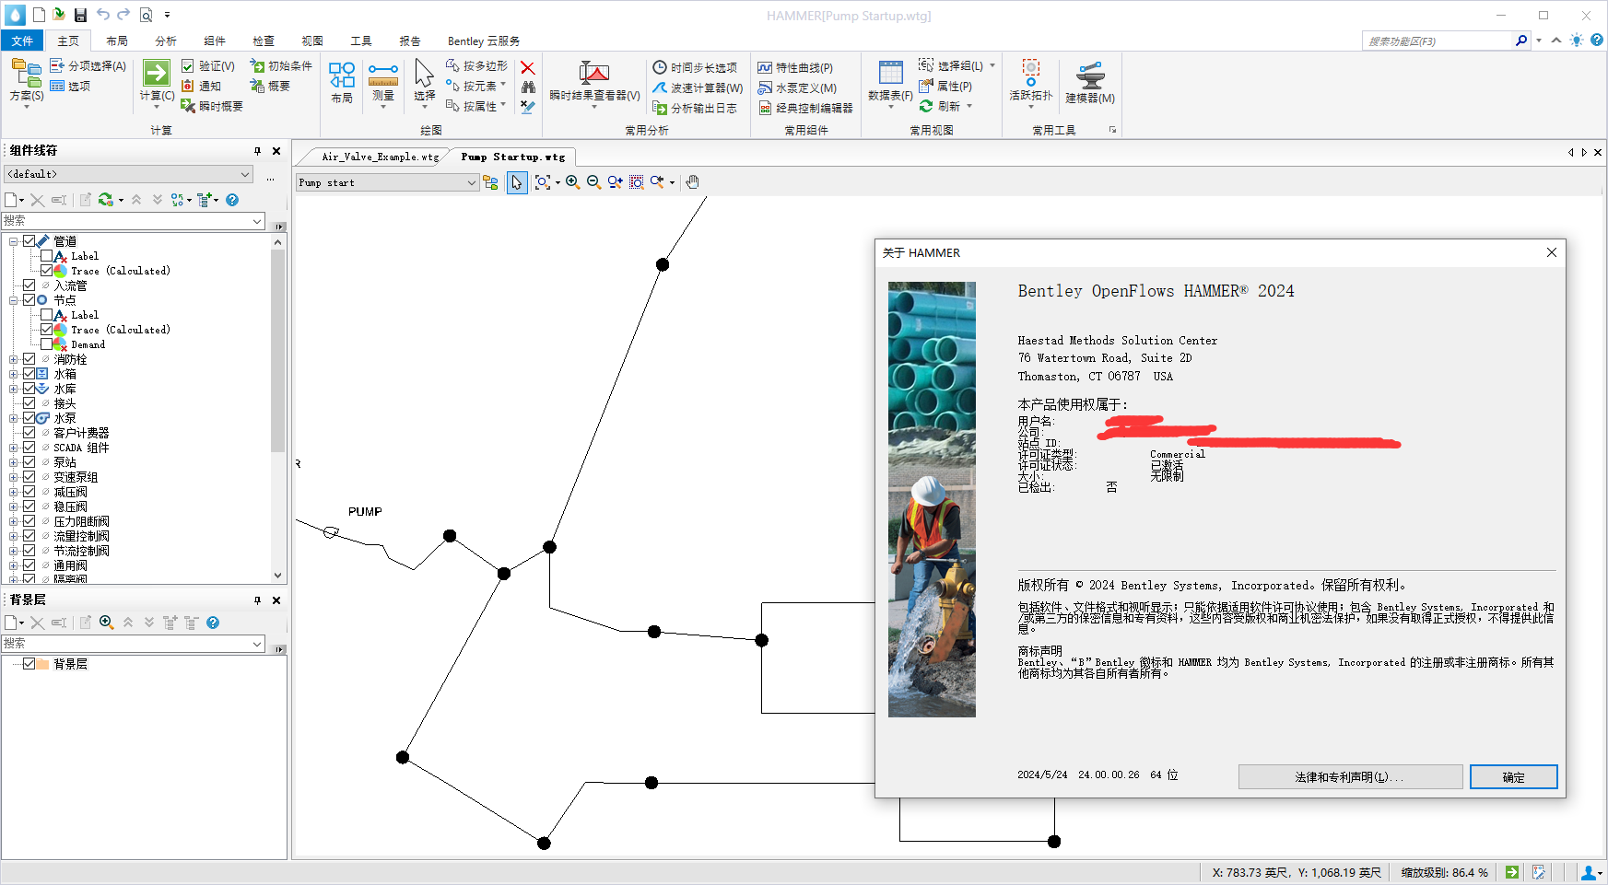
Task: Click 法律和专利声明(L)... button
Action: (1350, 777)
